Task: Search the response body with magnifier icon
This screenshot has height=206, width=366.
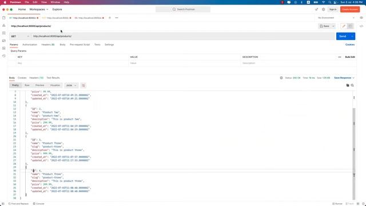Action: pos(352,85)
